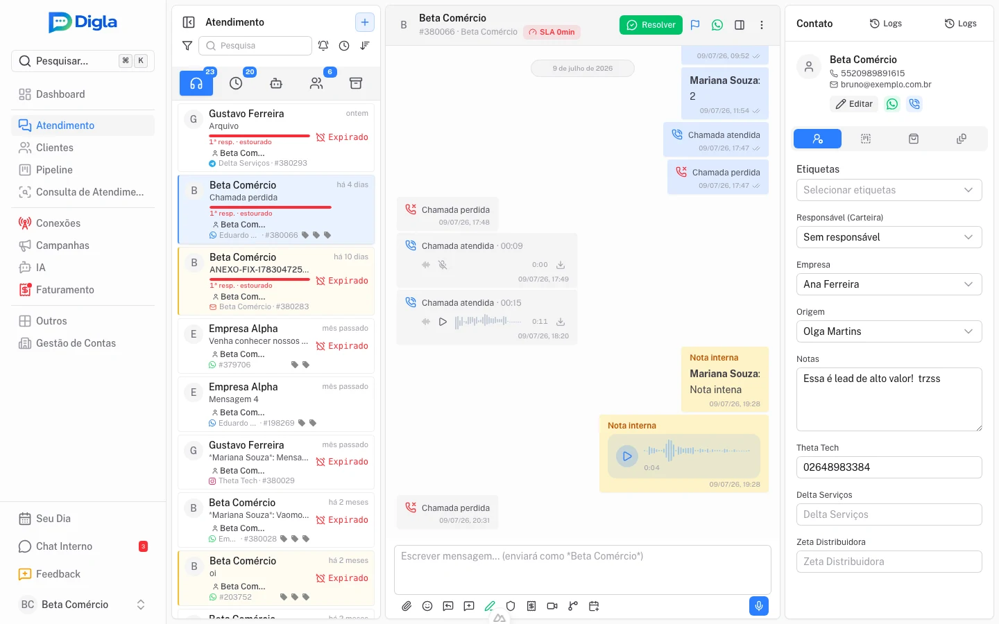
Task: Play the internal note audio message
Action: (x=627, y=456)
